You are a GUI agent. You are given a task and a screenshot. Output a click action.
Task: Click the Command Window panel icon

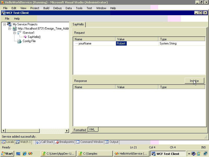(78, 142)
